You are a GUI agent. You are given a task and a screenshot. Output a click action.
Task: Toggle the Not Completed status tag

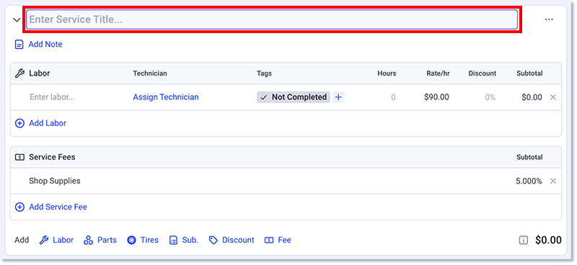point(294,97)
